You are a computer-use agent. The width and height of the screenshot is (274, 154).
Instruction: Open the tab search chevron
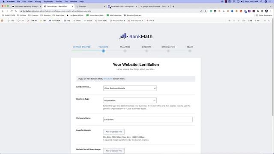(x=271, y=6)
